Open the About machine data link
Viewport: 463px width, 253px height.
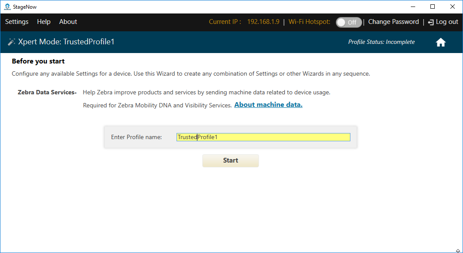coord(268,105)
